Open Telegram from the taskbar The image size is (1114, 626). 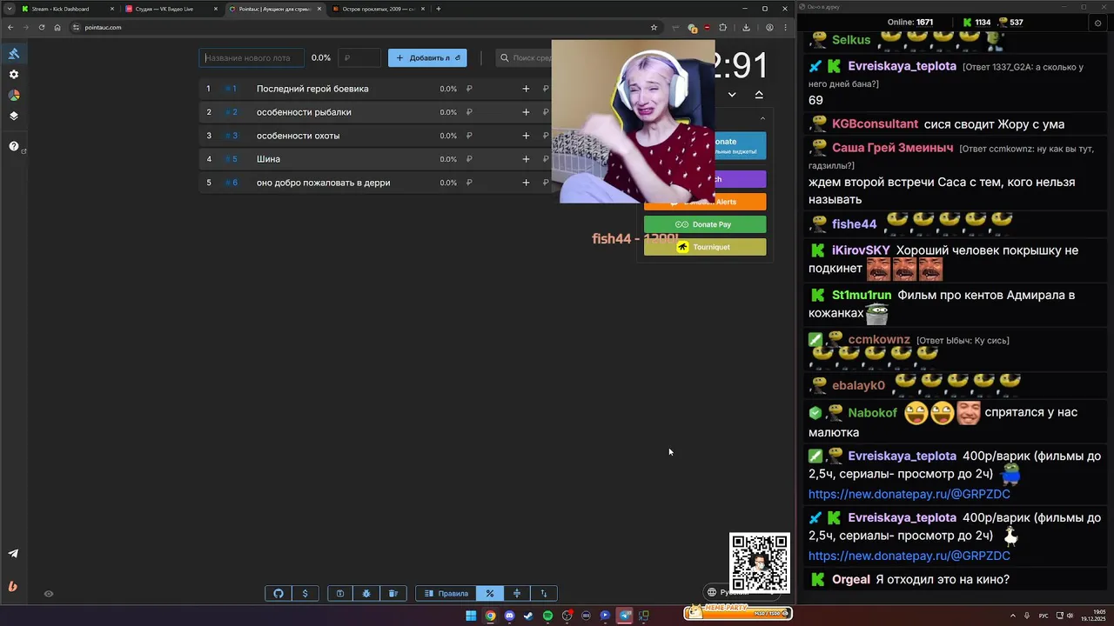(x=624, y=616)
